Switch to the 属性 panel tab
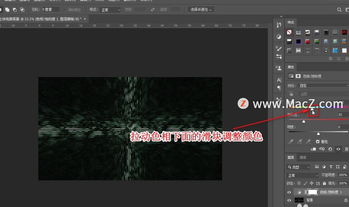 tap(291, 67)
